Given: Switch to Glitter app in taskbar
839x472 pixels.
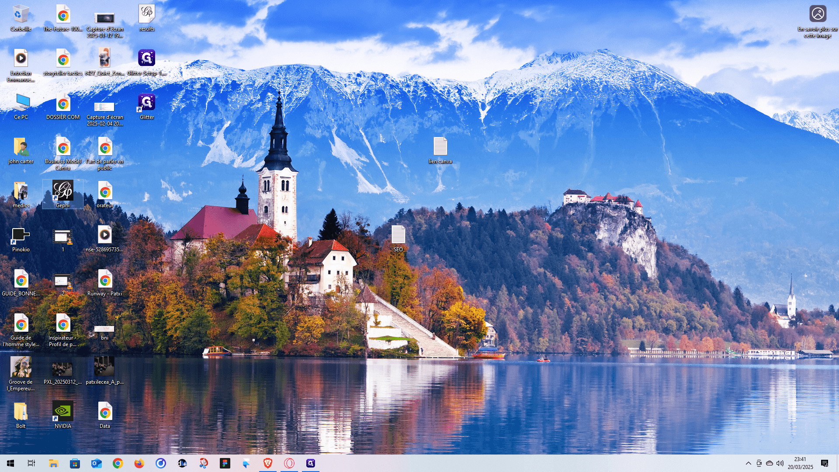Looking at the screenshot, I should click(x=311, y=463).
